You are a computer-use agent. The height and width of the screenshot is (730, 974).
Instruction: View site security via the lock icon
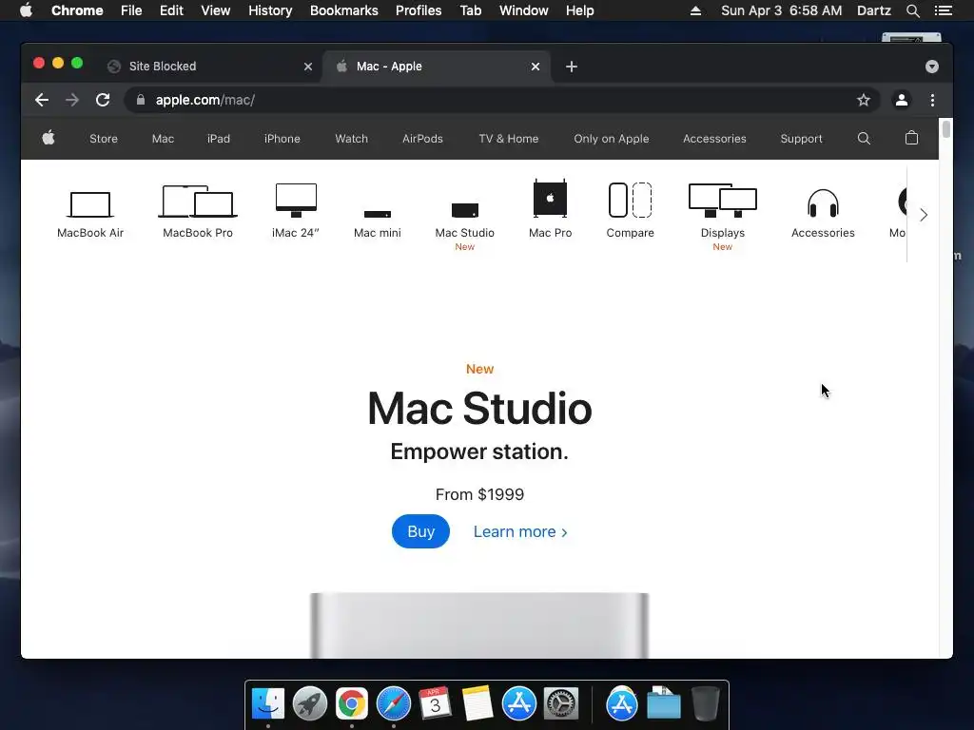[x=141, y=100]
